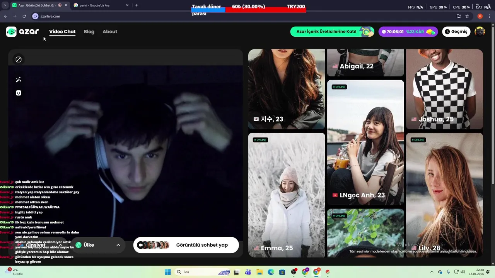Open the Video Chat tab
Viewport: 495px width, 278px height.
click(x=62, y=32)
